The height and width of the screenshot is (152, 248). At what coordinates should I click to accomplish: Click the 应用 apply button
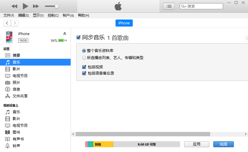click(197, 144)
